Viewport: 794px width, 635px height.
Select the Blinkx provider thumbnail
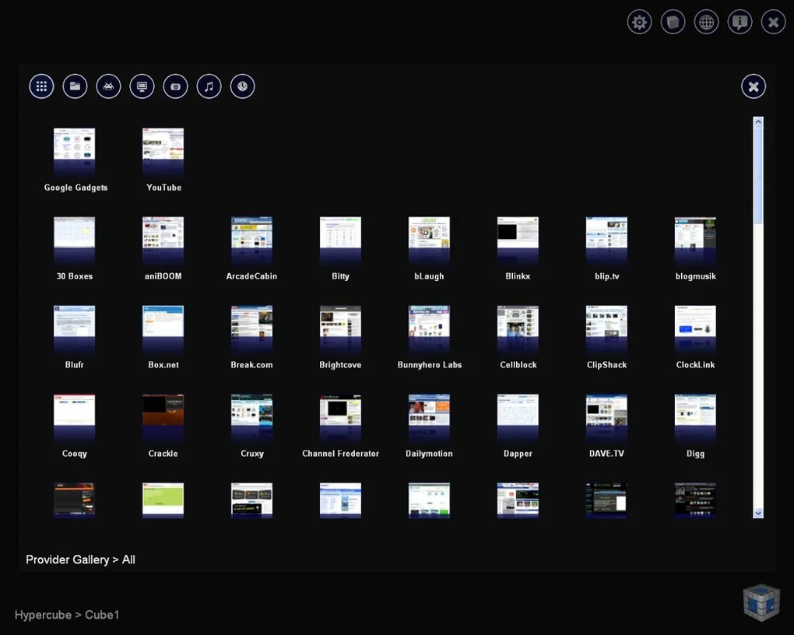518,240
